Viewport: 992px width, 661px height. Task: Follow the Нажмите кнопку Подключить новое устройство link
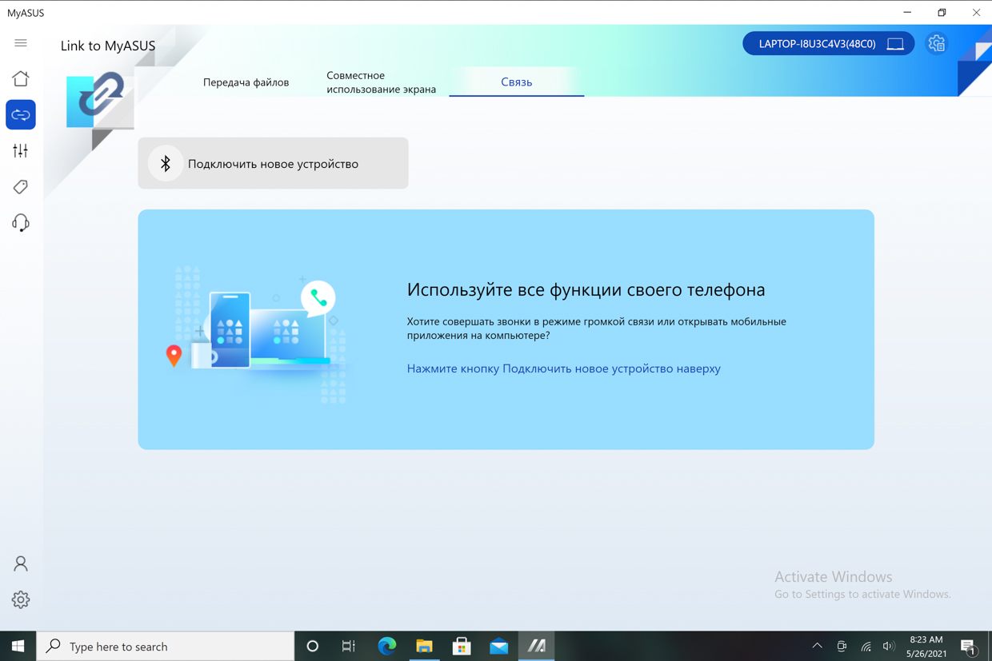[563, 368]
